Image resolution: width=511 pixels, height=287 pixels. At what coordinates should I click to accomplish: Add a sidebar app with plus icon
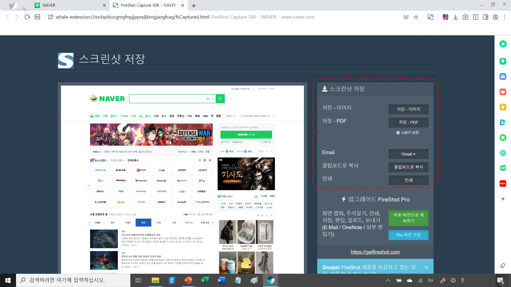pyautogui.click(x=503, y=199)
